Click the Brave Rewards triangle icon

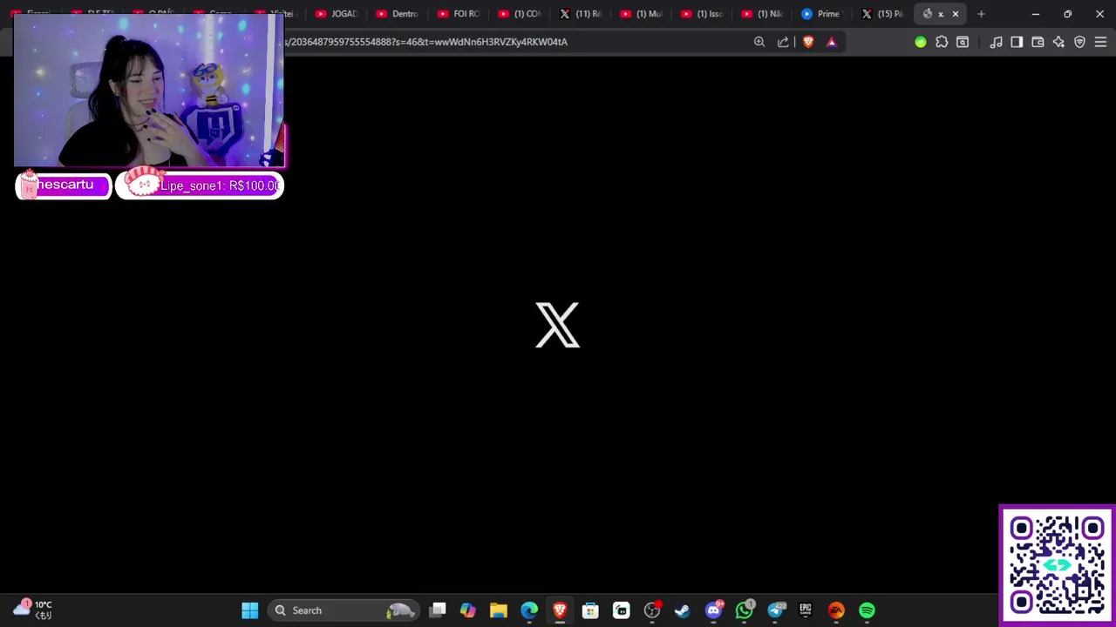click(x=831, y=42)
